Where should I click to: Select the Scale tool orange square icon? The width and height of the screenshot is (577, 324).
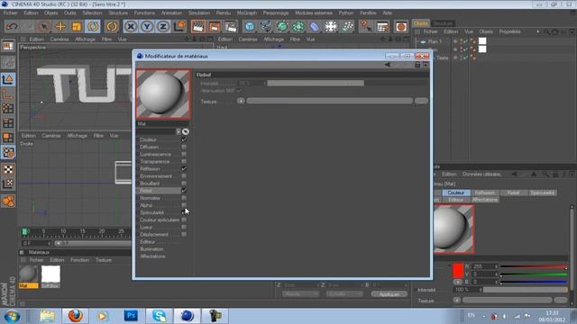77,26
